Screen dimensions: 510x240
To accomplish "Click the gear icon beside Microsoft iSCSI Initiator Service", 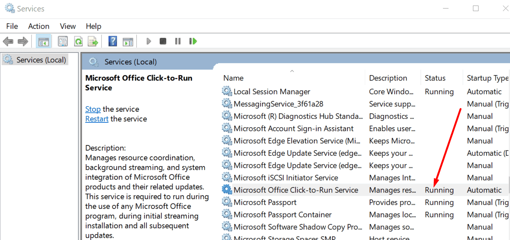I will point(227,178).
